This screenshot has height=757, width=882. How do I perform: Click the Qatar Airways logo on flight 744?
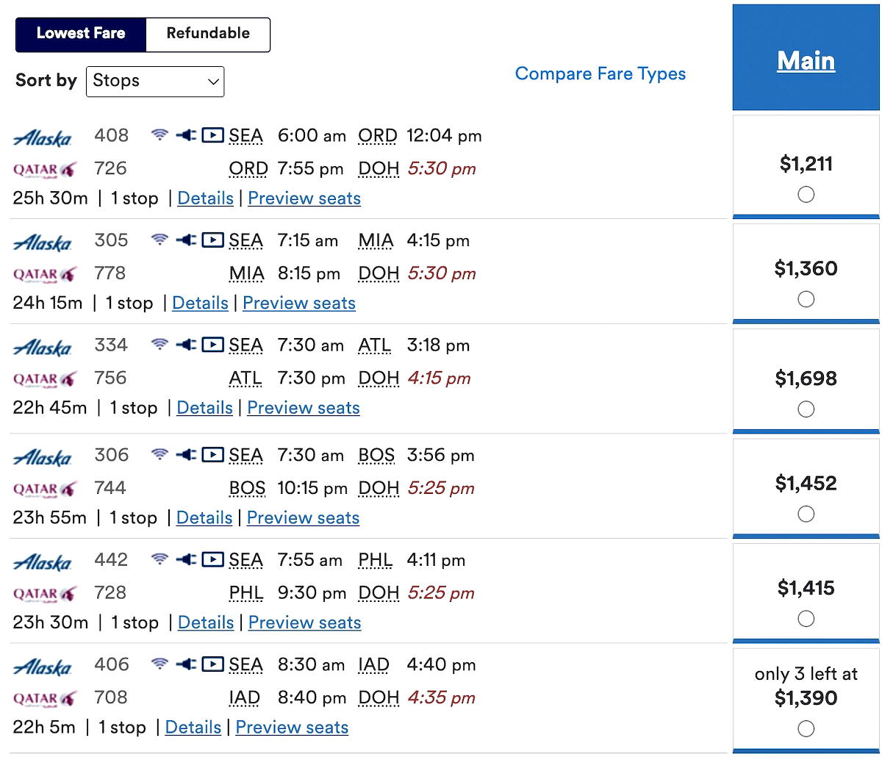pyautogui.click(x=46, y=487)
